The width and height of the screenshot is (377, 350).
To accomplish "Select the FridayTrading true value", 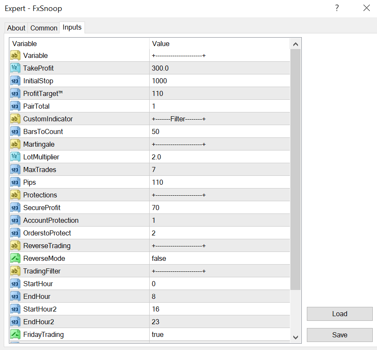I will [x=158, y=334].
